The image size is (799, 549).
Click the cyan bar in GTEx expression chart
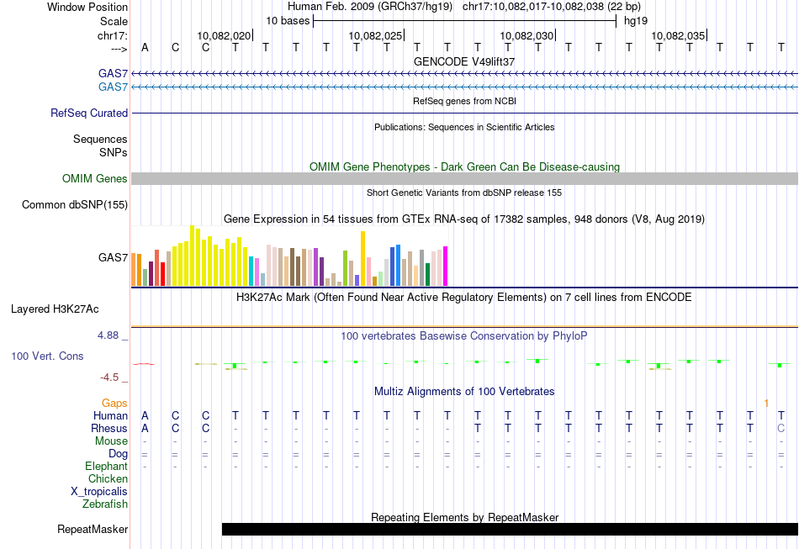click(251, 271)
